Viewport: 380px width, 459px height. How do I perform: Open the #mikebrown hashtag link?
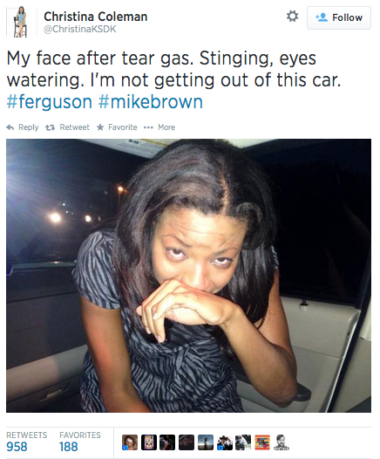pos(151,102)
